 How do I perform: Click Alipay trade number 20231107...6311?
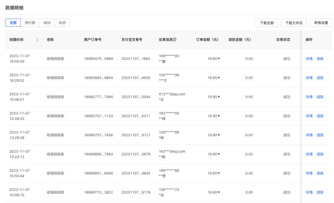tap(136, 116)
